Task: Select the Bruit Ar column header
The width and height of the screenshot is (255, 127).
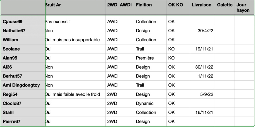Action: click(75, 8)
